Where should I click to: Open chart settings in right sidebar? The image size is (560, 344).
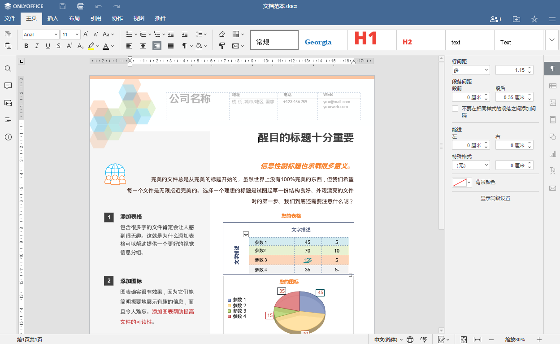(552, 154)
